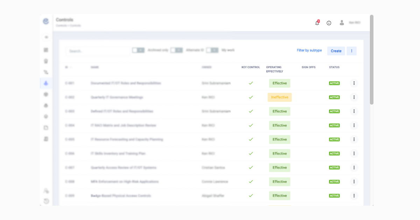420x220 pixels.
Task: Click the Filter by subtype link
Action: tap(309, 51)
